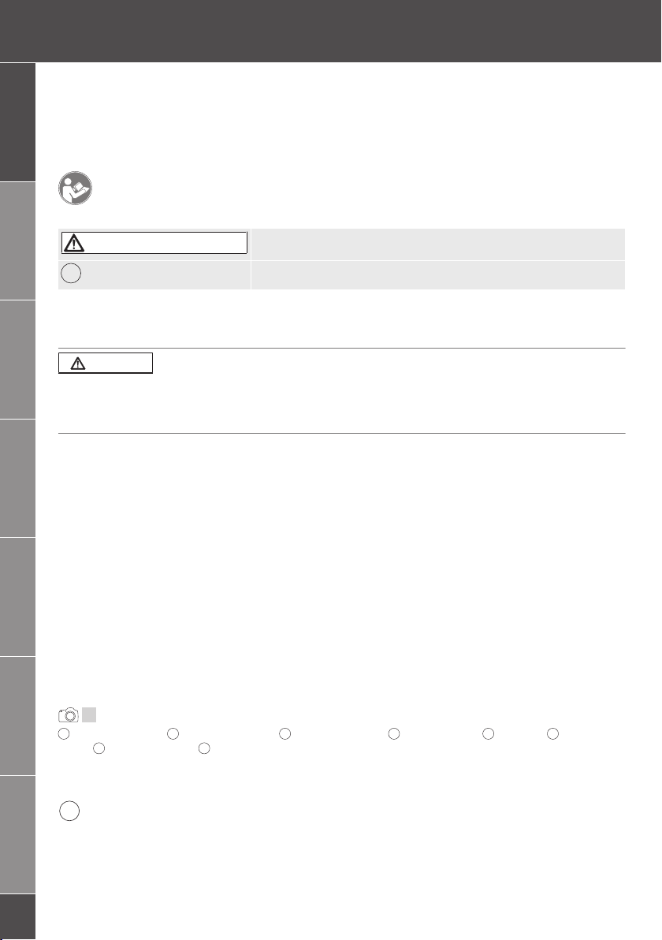Viewport: 662px width, 940px height.
Task: Select the second circle in the two-circle row
Action: click(x=203, y=748)
